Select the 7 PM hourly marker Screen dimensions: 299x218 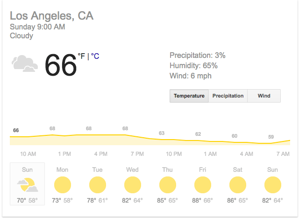point(137,154)
